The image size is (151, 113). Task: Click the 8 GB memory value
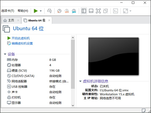pos(53,60)
